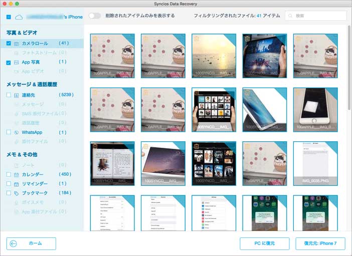Click the メッセージ & 通話履歴 section heading
Screen dimensions: 352x256
(32, 85)
